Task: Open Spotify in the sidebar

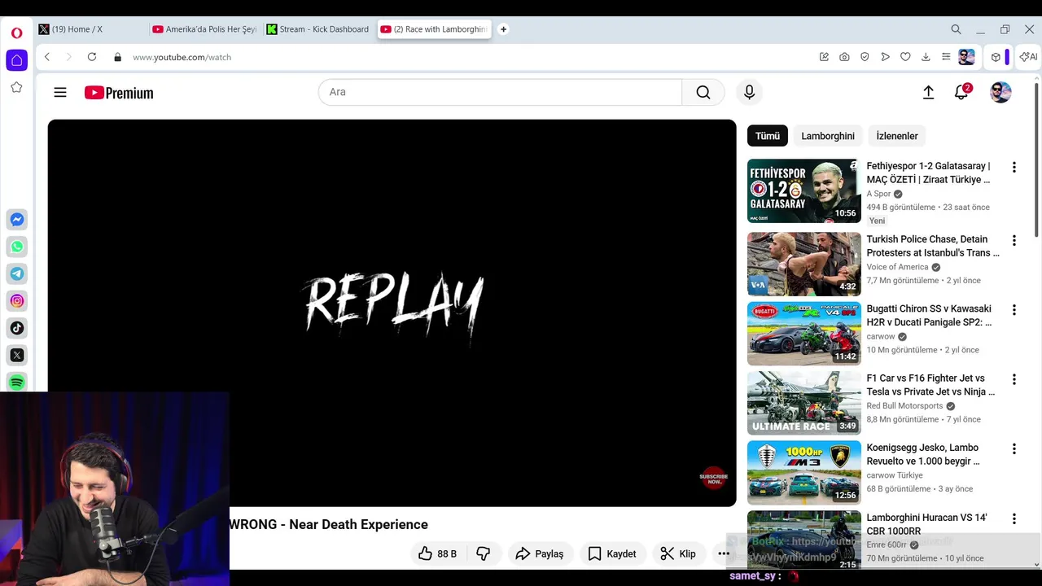Action: tap(16, 382)
